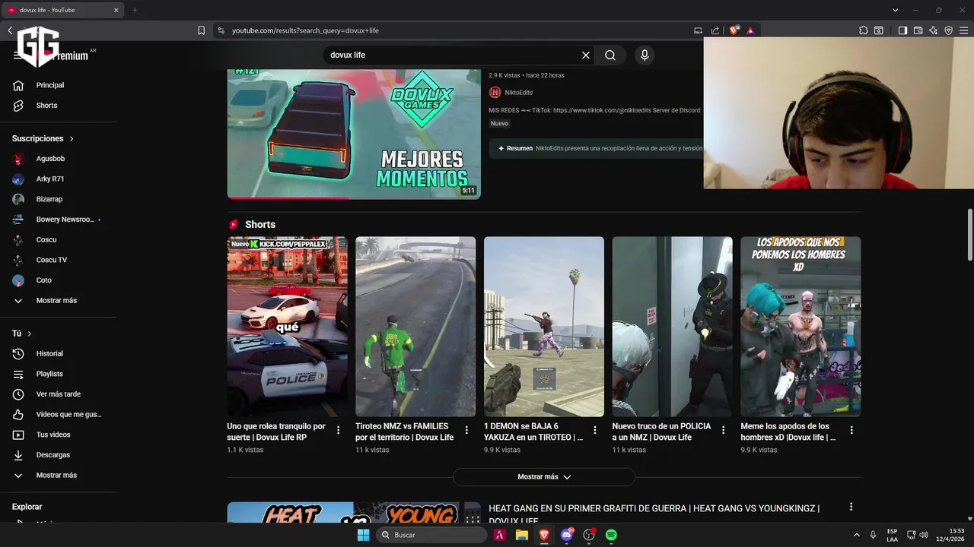Viewport: 974px width, 547px height.
Task: Open options for 'Uno que rolea tranquilo' short
Action: 338,430
